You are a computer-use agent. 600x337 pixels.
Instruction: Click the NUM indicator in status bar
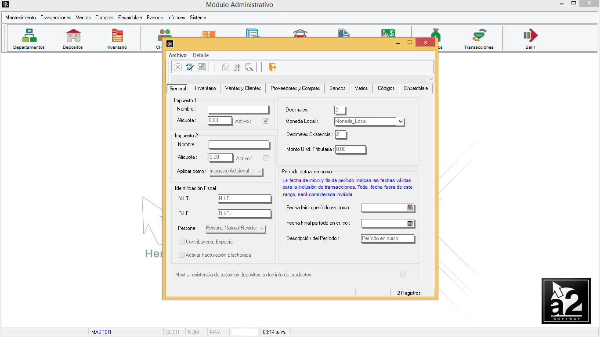[x=193, y=332]
